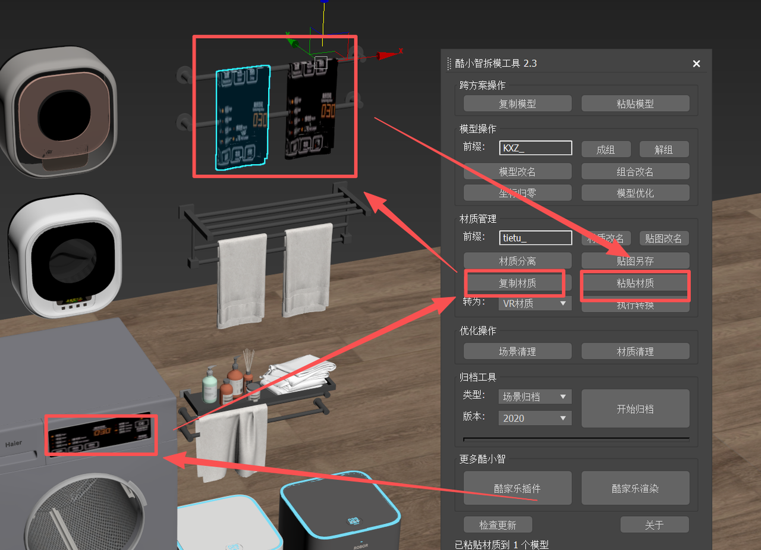Group models with the 成组 button
Viewport: 761px width, 550px height.
605,149
